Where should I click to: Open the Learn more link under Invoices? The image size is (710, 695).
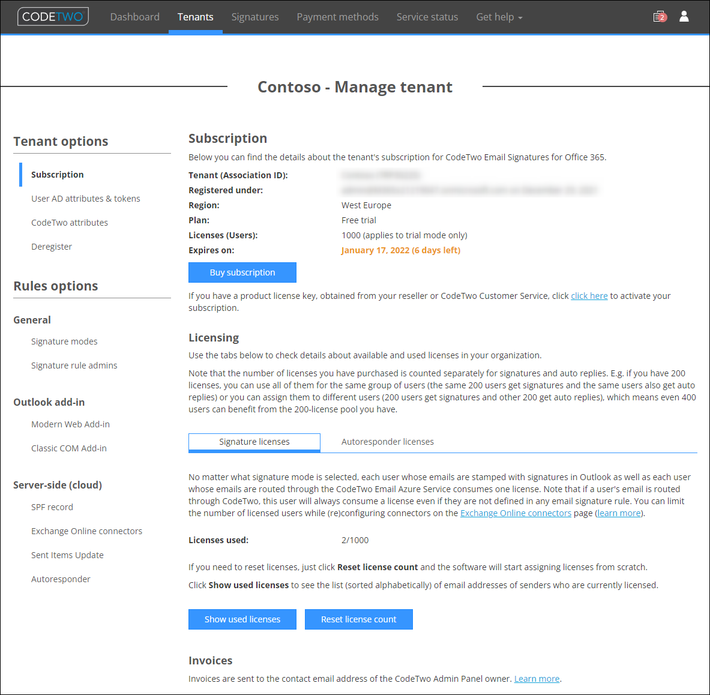pos(537,679)
